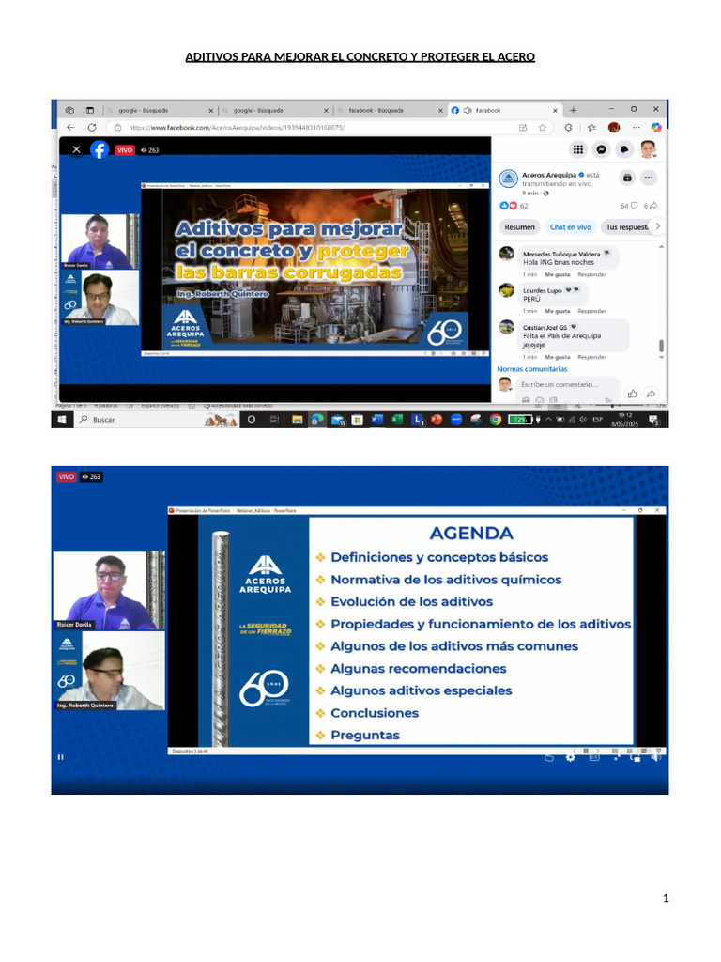The image size is (721, 962).
Task: Switch to the first google - Búsqueda tab
Action: point(160,111)
